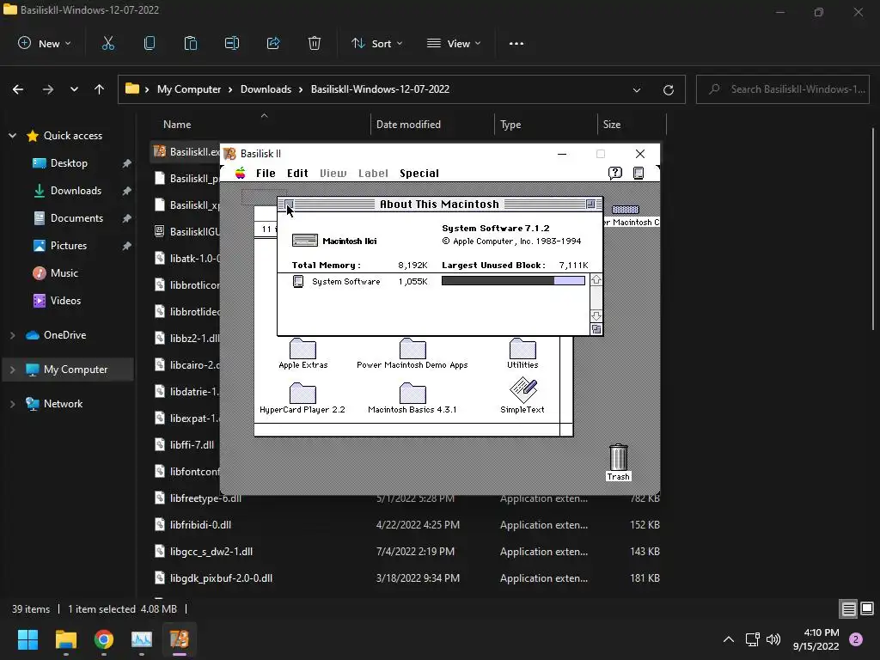The image size is (880, 660).
Task: Open the Apple menu in Basilisk II
Action: coord(241,173)
